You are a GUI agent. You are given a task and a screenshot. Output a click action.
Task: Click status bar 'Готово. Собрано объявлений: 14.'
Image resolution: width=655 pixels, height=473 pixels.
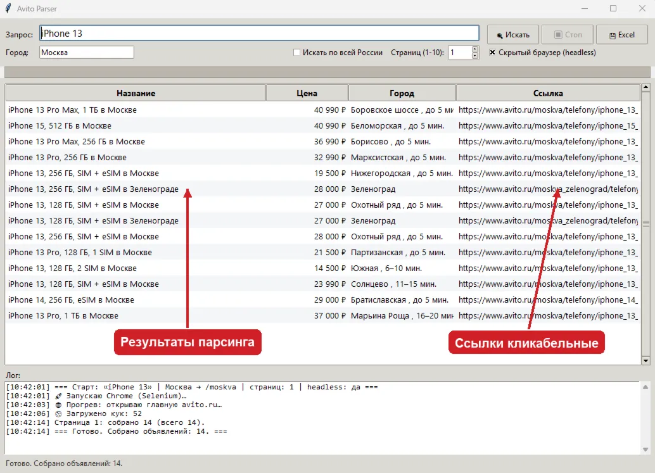(64, 464)
